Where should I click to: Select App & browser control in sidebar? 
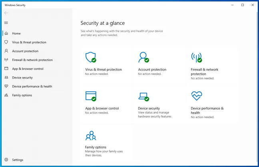[28, 69]
